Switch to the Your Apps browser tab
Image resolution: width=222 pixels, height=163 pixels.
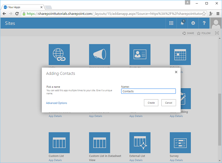[x=22, y=6]
